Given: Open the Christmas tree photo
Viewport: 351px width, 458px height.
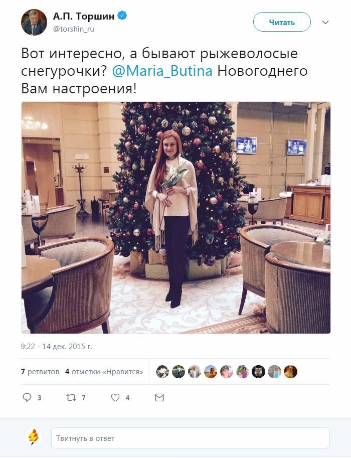Looking at the screenshot, I should [176, 218].
